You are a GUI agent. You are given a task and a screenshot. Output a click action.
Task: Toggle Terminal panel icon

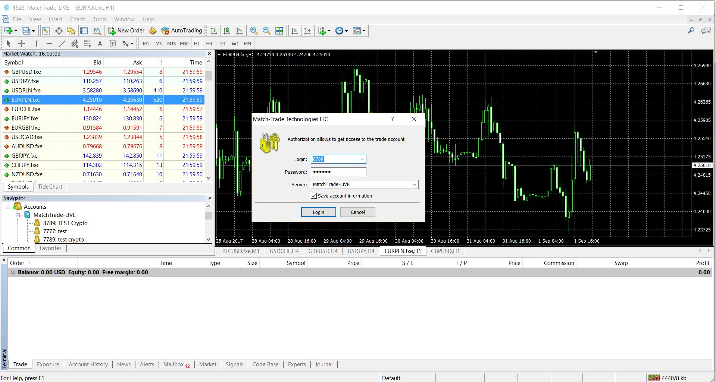(x=84, y=31)
